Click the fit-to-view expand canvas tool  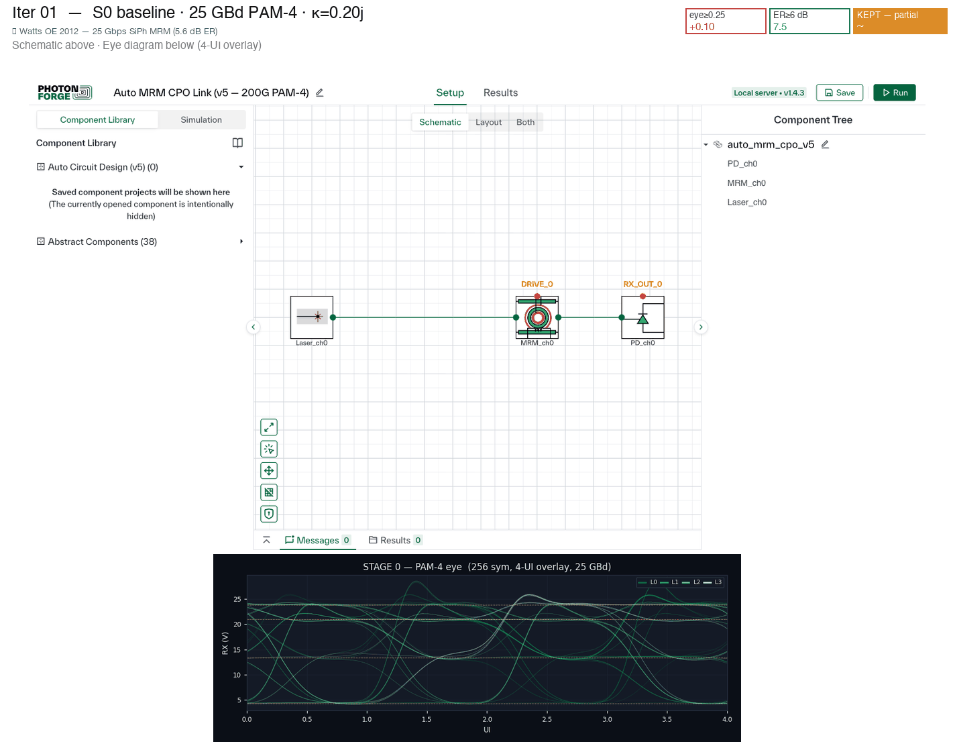(x=269, y=427)
